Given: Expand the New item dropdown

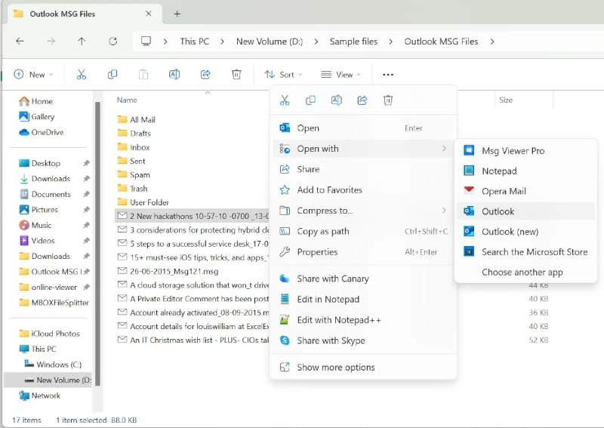Looking at the screenshot, I should pyautogui.click(x=33, y=74).
